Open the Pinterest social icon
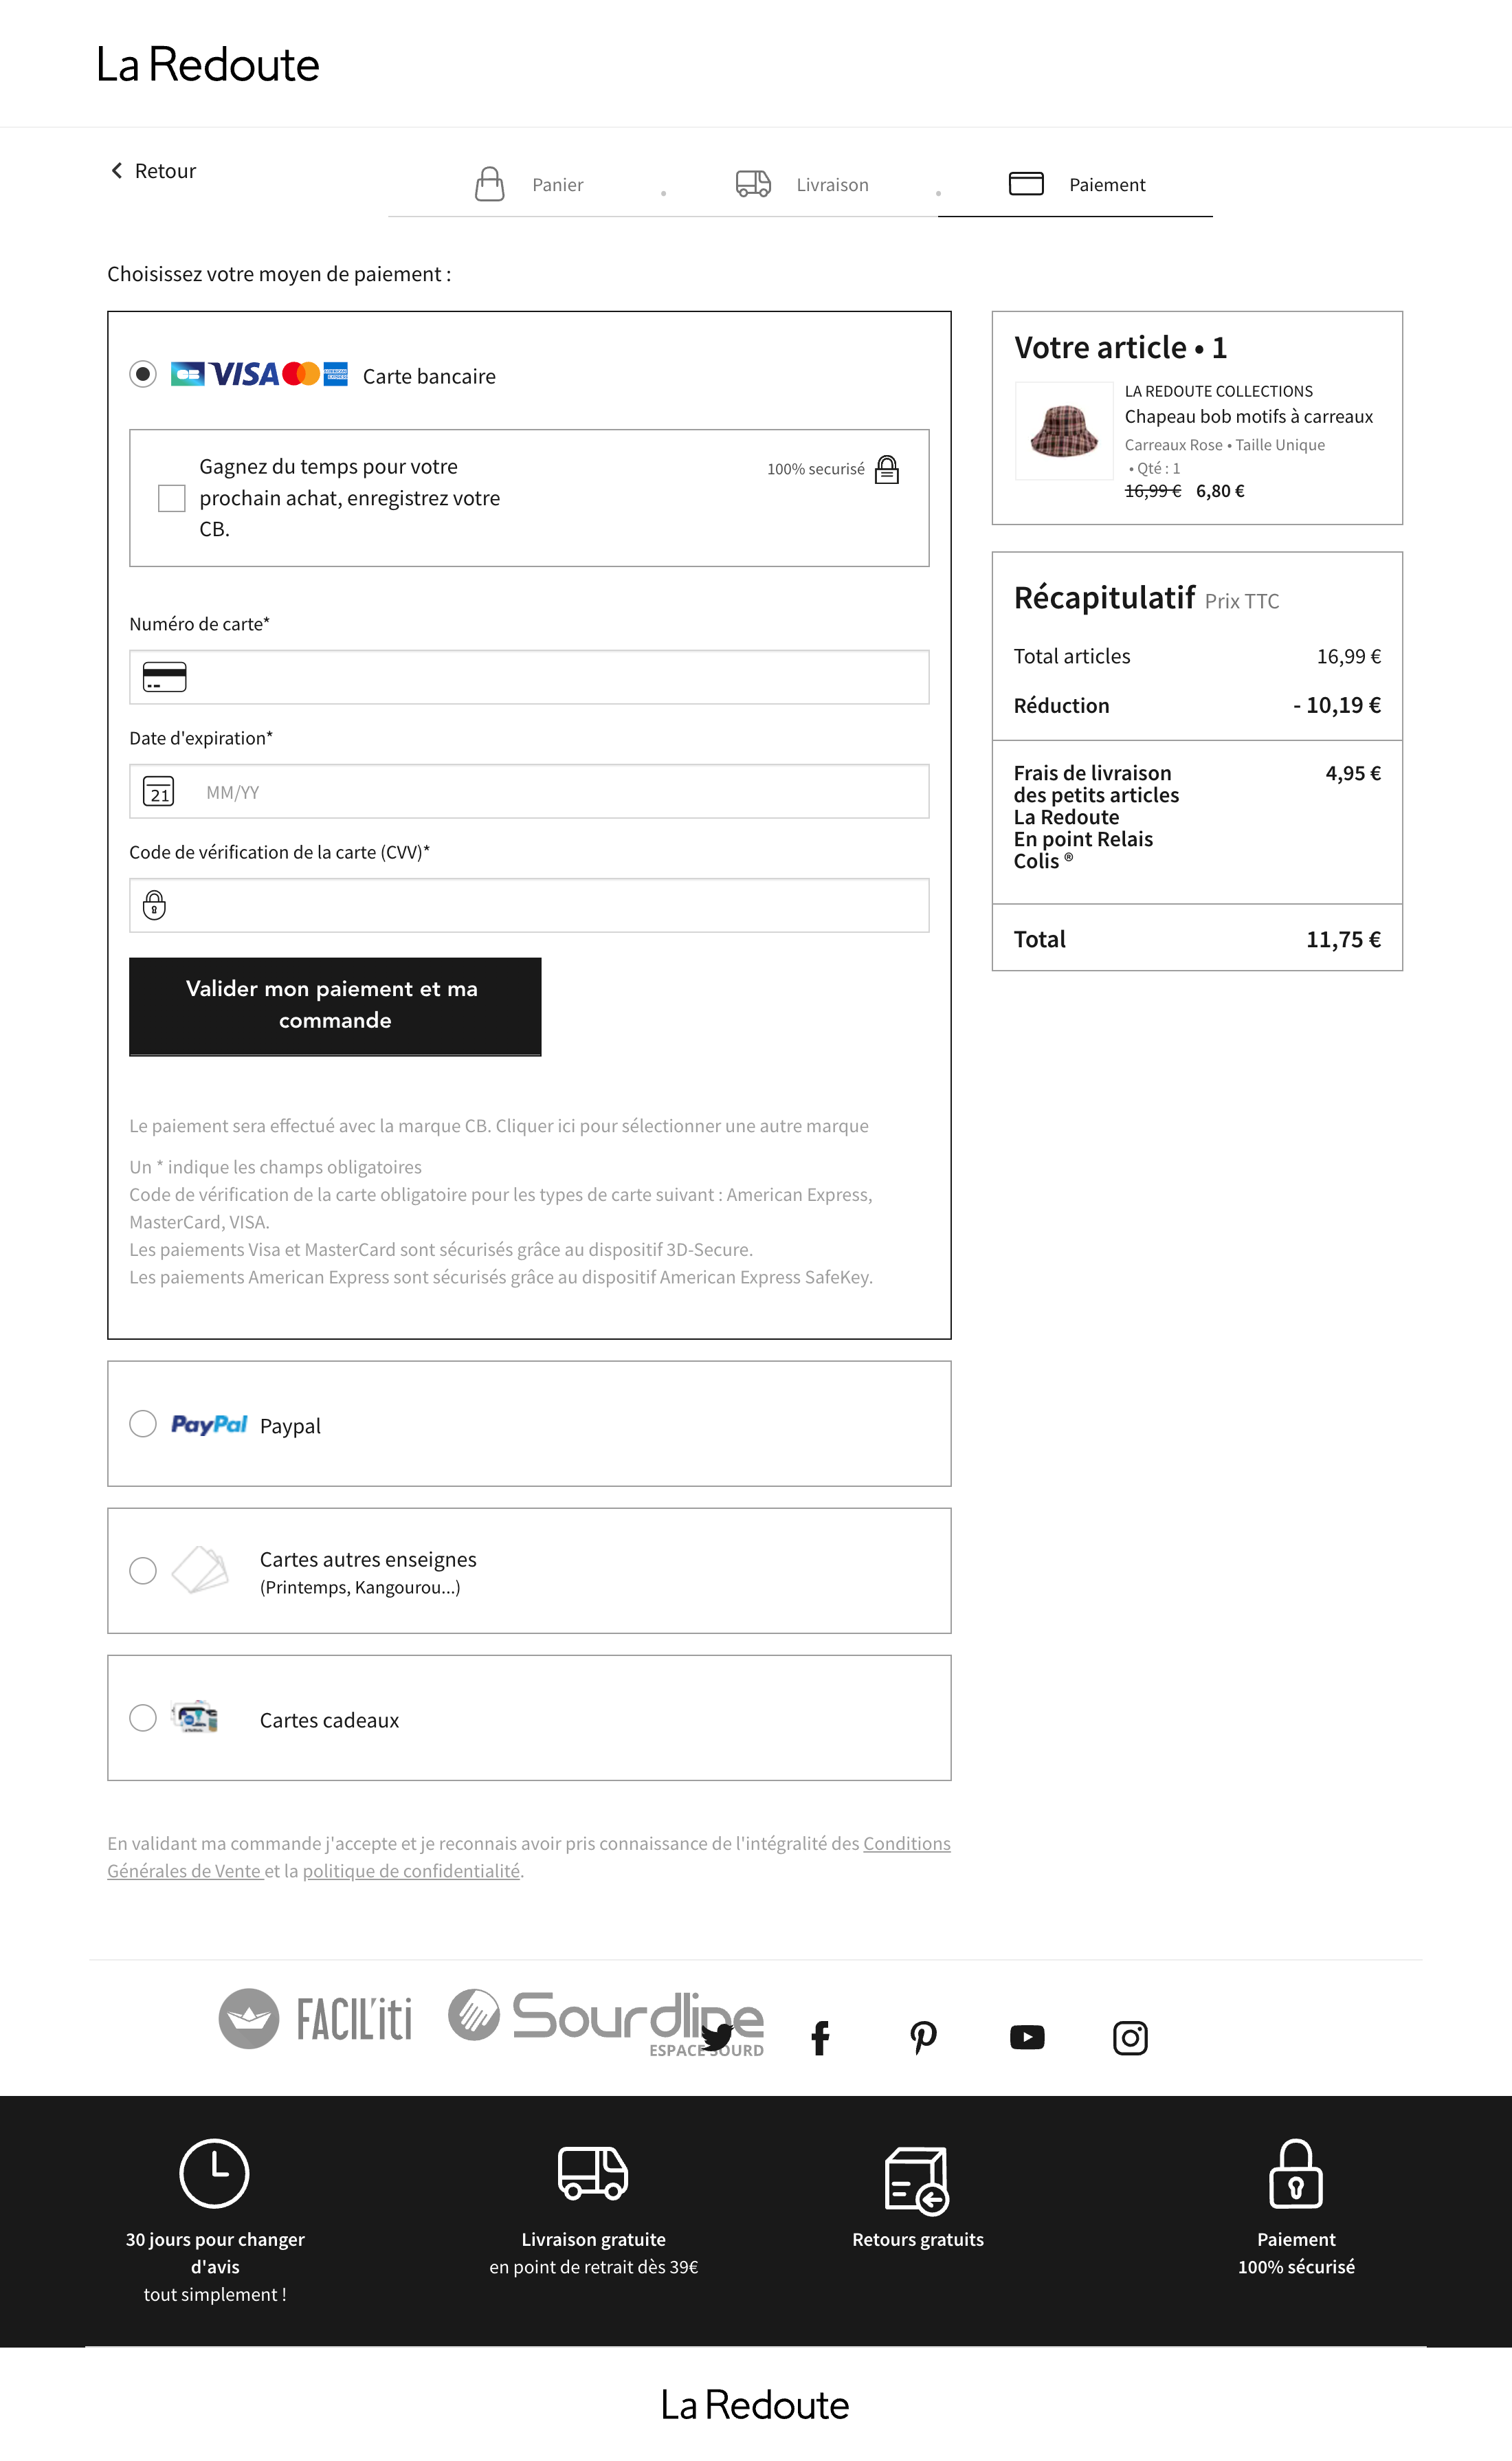Viewport: 1512px width, 2461px height. click(x=923, y=2037)
